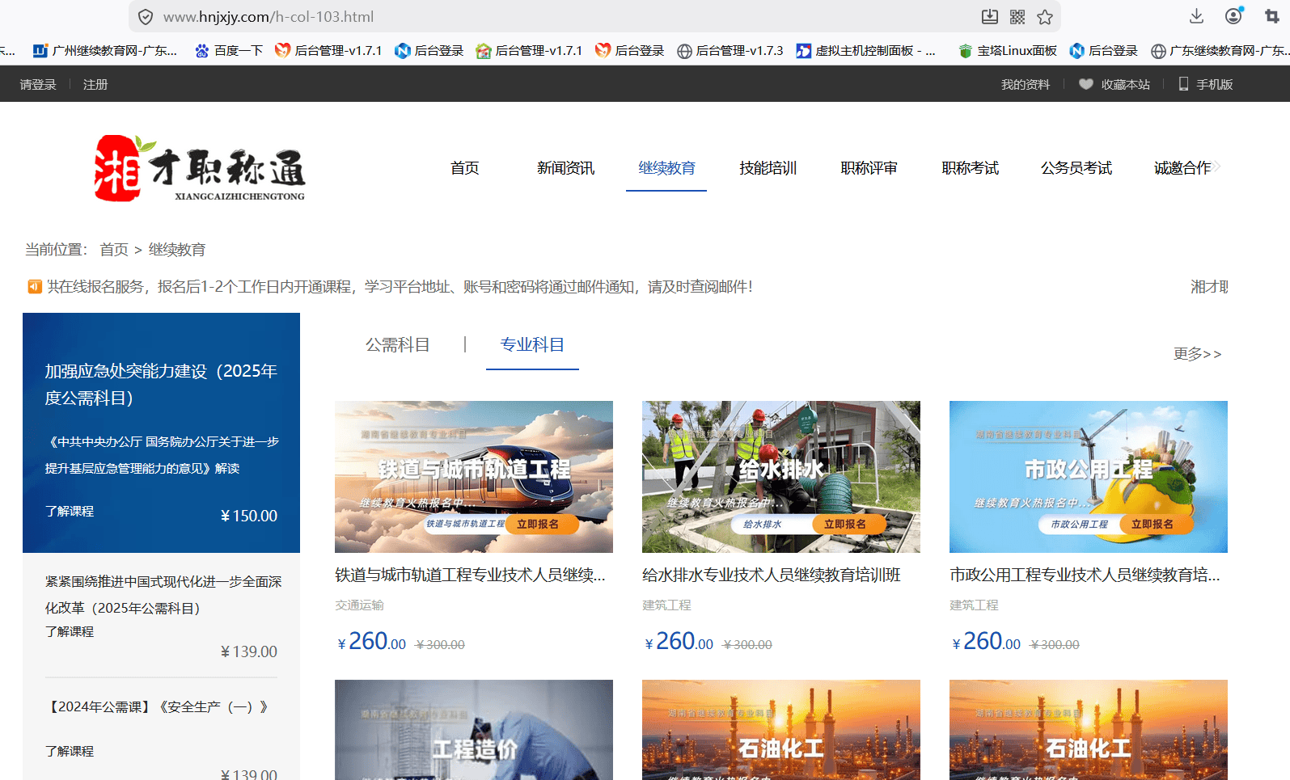Open the QR code icon in the address bar
The height and width of the screenshot is (780, 1290).
(x=1017, y=17)
